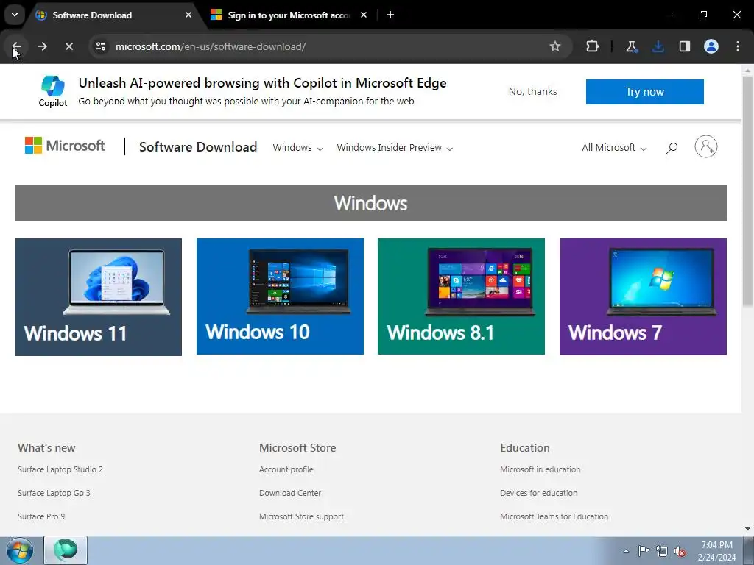Open the Windows 11 download tile
Image resolution: width=754 pixels, height=565 pixels.
click(98, 297)
